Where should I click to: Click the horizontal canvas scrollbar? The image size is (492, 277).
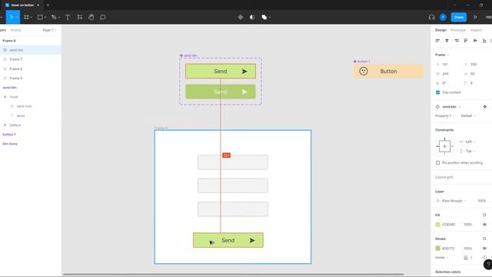(234, 275)
